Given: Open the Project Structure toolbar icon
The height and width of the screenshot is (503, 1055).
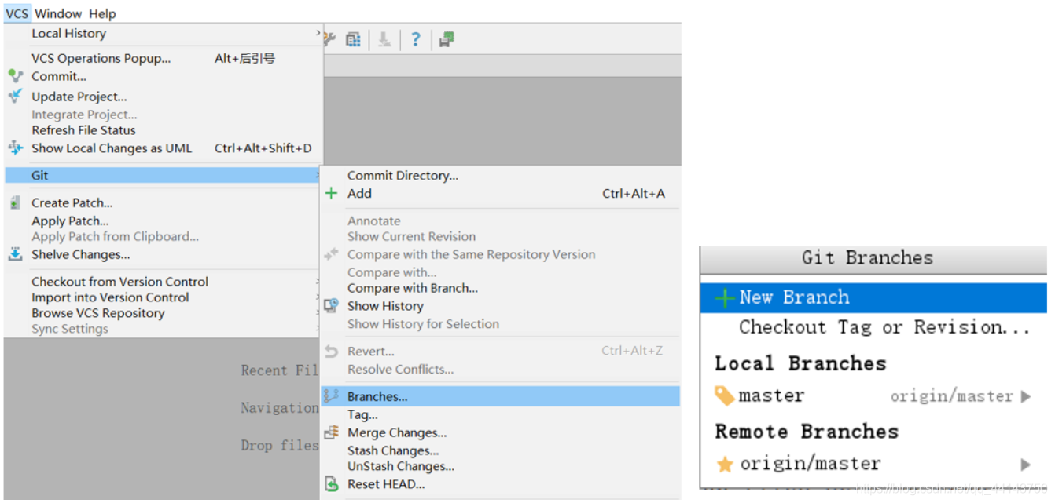Looking at the screenshot, I should 354,39.
